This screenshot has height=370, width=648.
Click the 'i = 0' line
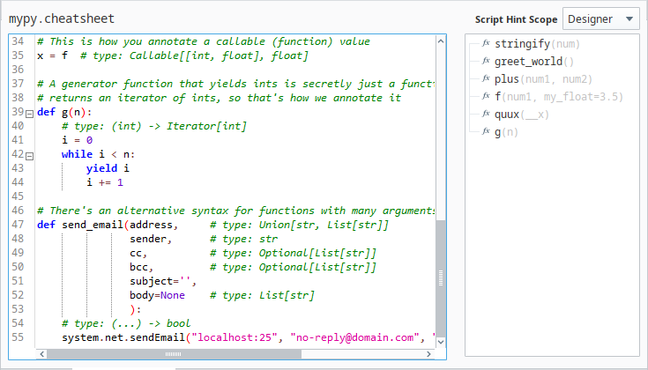(78, 140)
